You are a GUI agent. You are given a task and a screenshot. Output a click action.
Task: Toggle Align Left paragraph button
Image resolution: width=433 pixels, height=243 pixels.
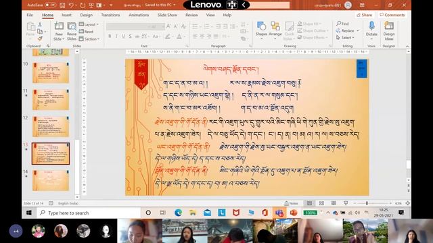click(x=195, y=36)
